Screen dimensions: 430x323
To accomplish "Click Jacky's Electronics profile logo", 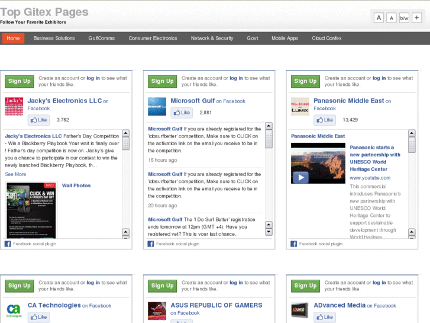I will [x=14, y=107].
